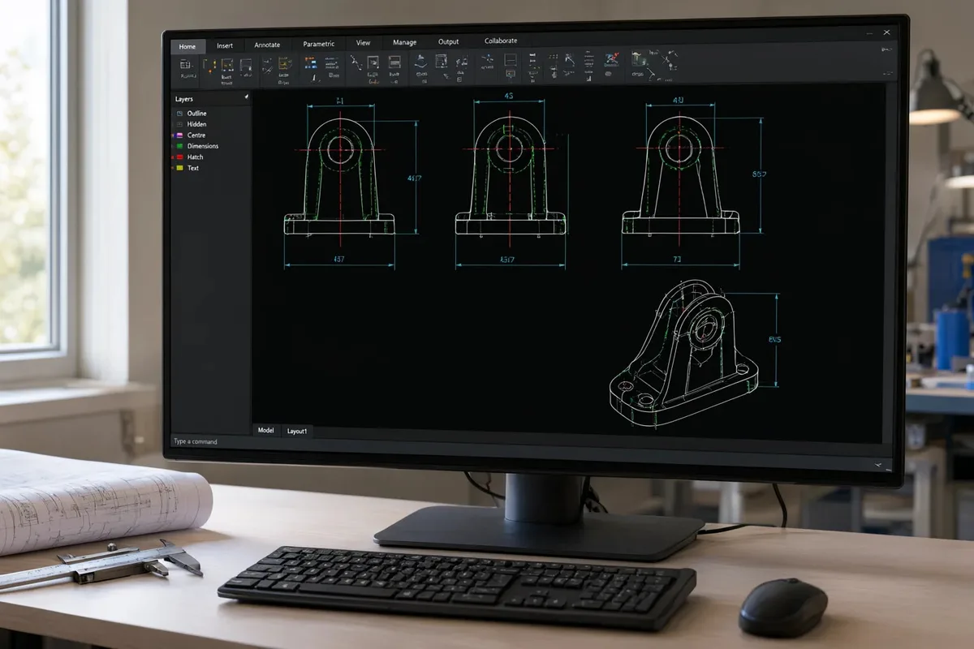Viewport: 974px width, 649px height.
Task: Open the Layout1 tab
Action: click(297, 431)
